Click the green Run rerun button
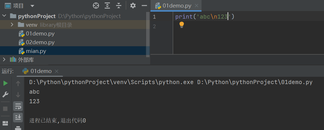 pos(5,83)
